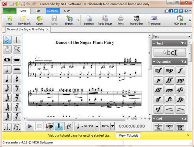This screenshot has width=194, height=147.
Task: Select the eighth rest tool
Action: pyautogui.click(x=17, y=88)
